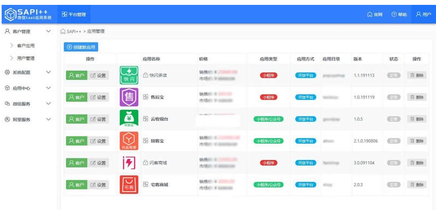The height and width of the screenshot is (210, 436).
Task: Delete the 云收银台 application
Action: pos(417,119)
